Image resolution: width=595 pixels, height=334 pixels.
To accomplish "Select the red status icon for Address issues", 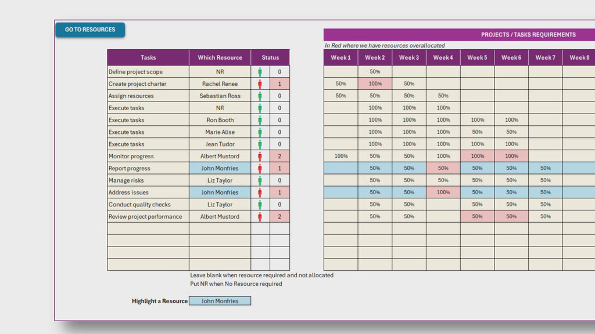I will pos(260,193).
